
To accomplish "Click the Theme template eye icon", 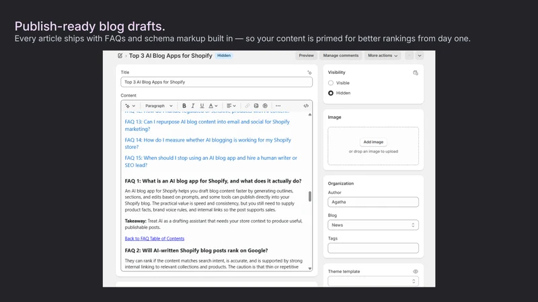I will click(416, 272).
